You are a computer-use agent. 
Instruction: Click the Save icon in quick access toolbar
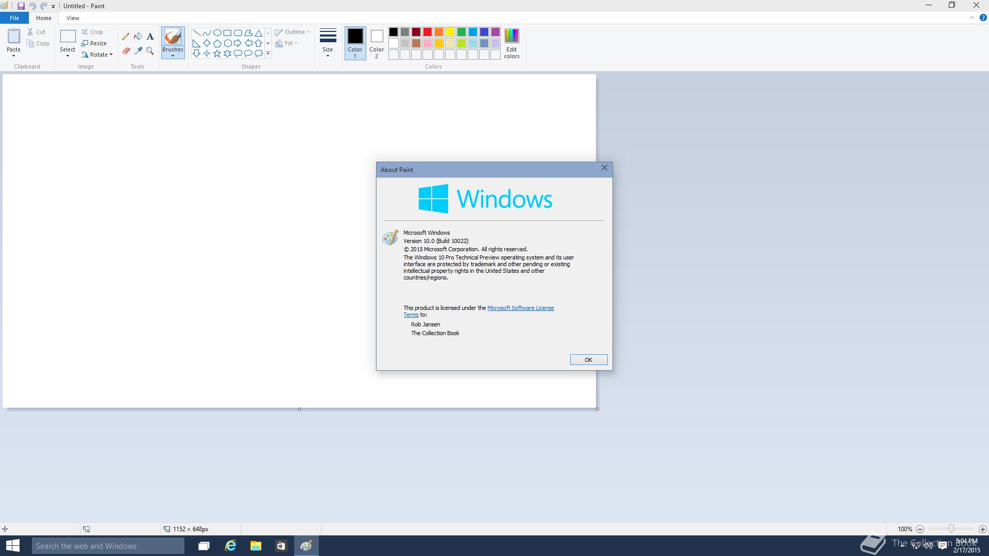(21, 6)
